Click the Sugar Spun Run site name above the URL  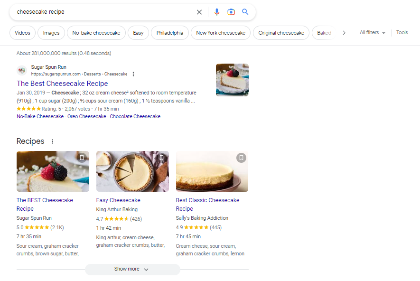click(x=49, y=67)
